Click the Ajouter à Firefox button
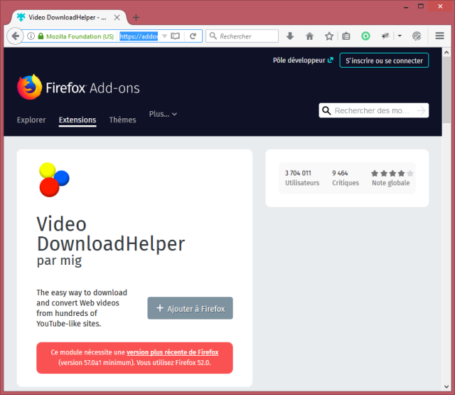Screen dimensions: 455x395 tap(190, 308)
